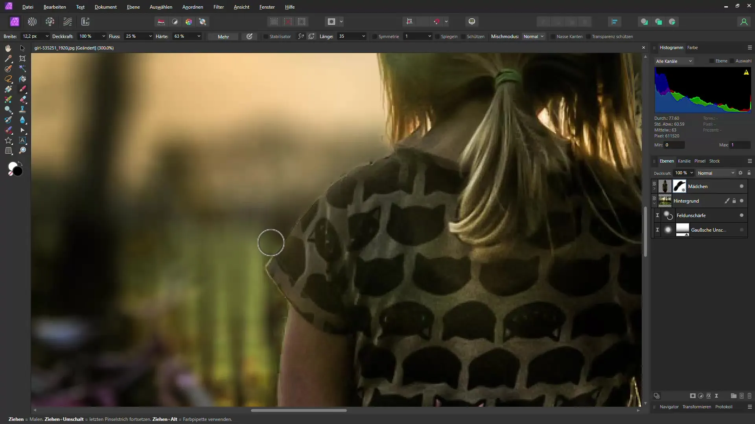Open the Mischmodus Normal dropdown
This screenshot has height=424, width=755.
[533, 37]
